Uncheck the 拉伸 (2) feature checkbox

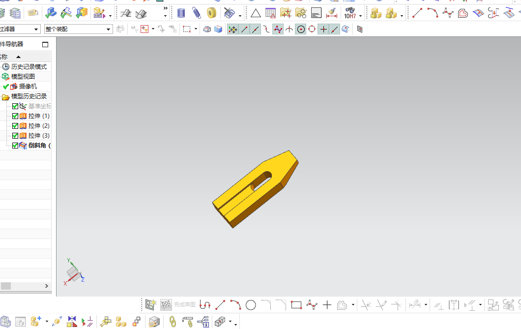click(x=15, y=126)
